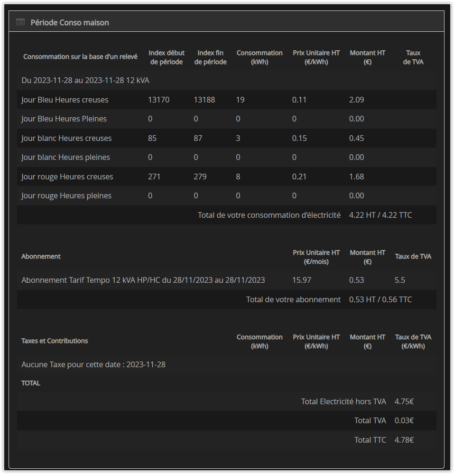454x474 pixels.
Task: Click the end index value 13188
Action: click(204, 100)
